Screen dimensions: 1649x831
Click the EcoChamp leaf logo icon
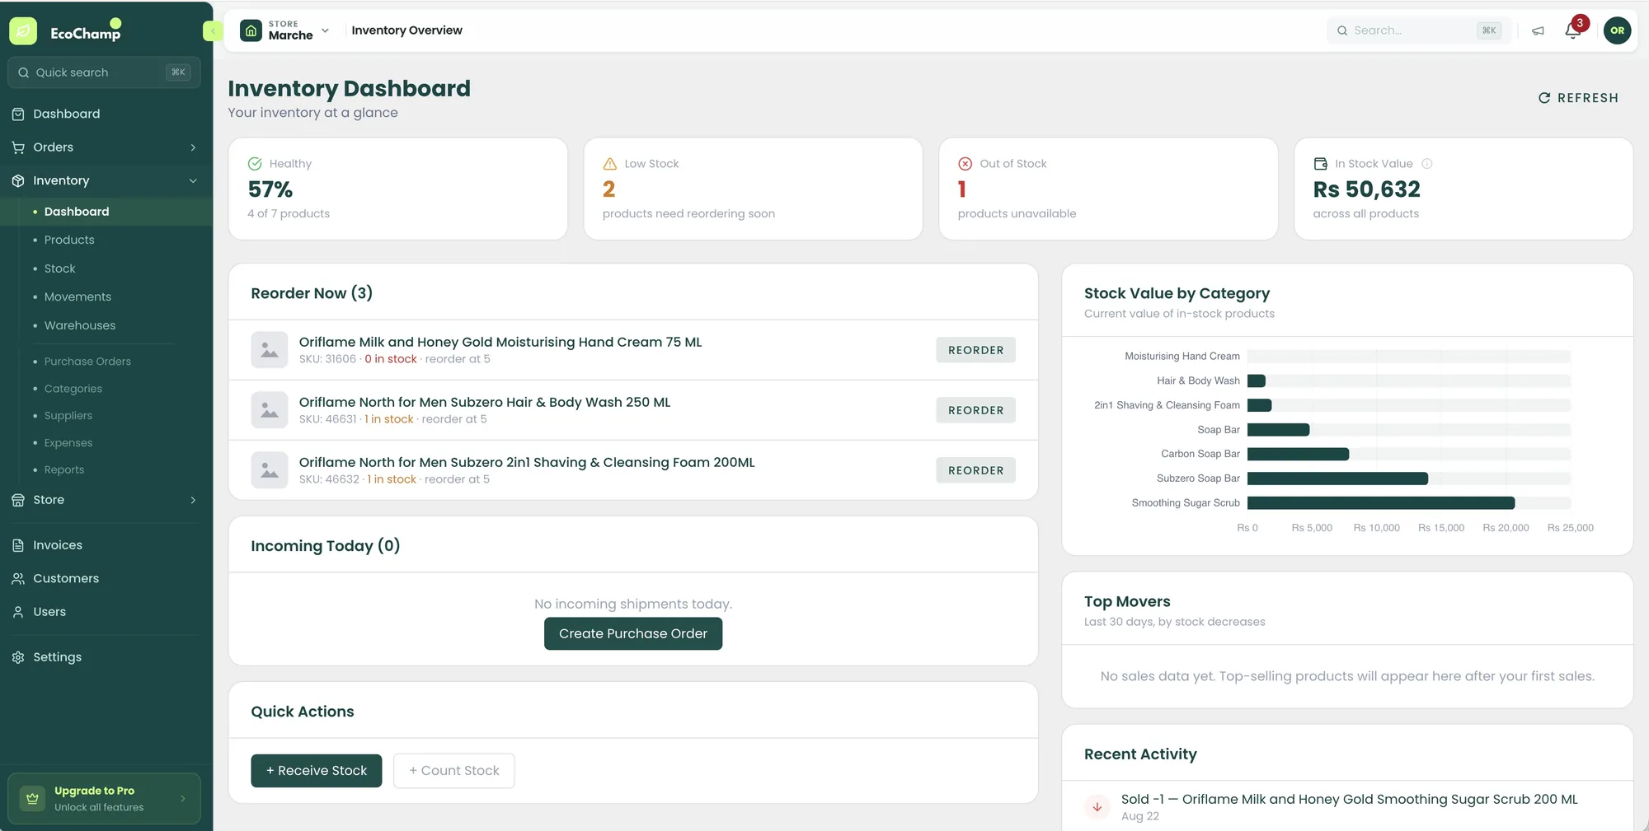pos(23,31)
